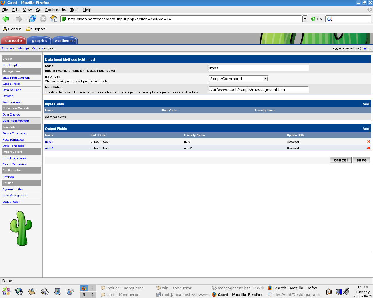Click the Stop loading icon
373x298 pixels.
click(x=43, y=19)
